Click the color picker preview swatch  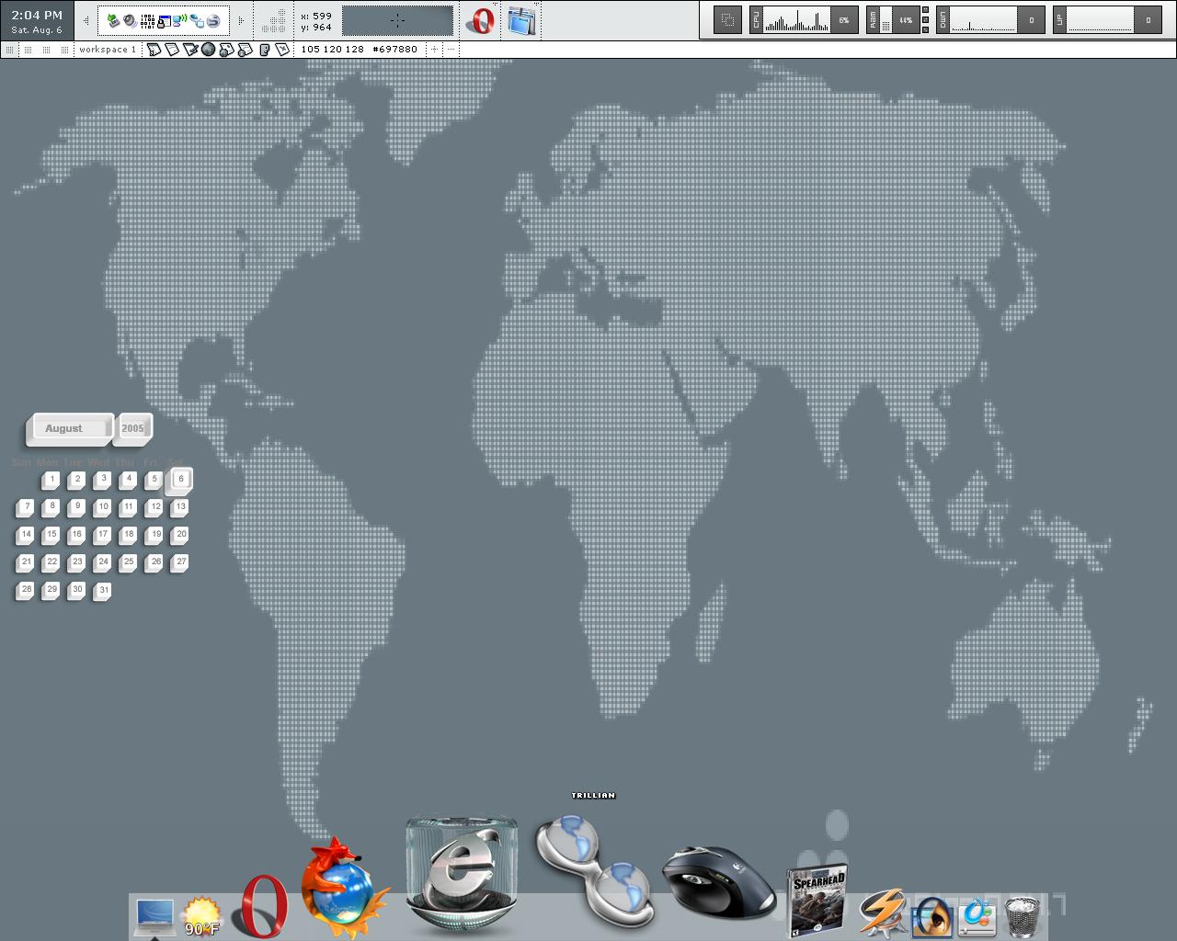pyautogui.click(x=397, y=20)
